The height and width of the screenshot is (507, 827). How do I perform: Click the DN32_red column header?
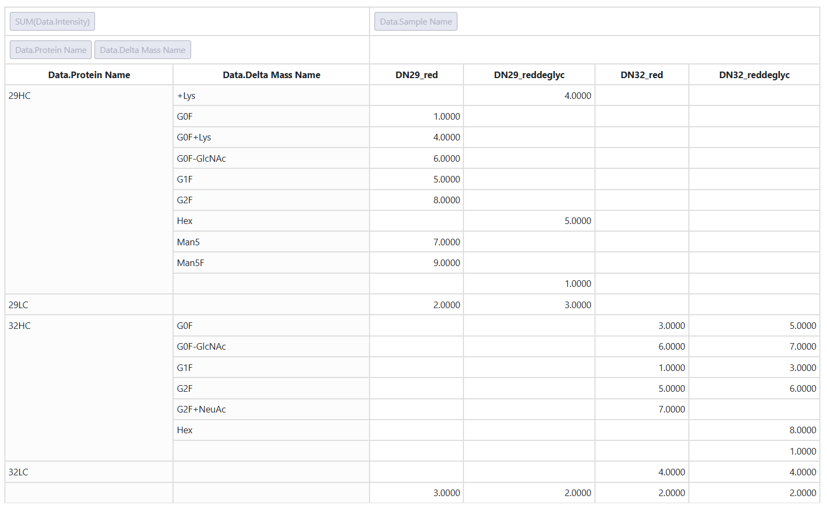tap(642, 75)
